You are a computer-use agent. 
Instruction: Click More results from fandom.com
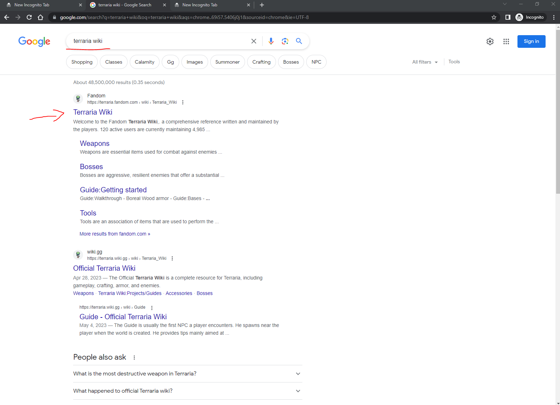click(115, 234)
